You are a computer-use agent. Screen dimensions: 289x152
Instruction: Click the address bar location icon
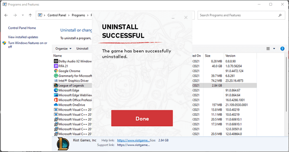click(40, 15)
